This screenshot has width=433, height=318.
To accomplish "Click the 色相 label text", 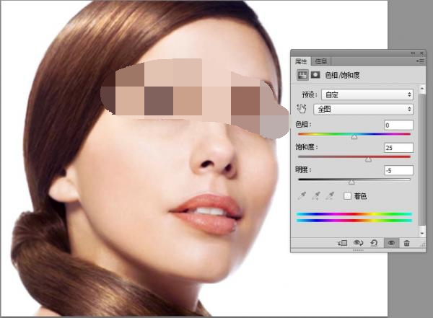I will (x=303, y=125).
